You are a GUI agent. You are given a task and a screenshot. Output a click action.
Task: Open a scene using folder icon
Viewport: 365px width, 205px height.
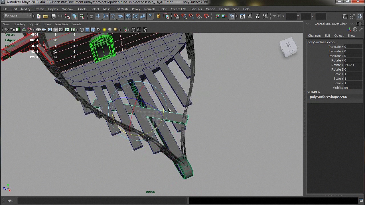46,16
